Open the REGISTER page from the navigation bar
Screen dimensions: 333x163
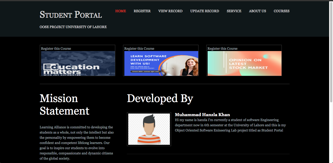click(142, 11)
